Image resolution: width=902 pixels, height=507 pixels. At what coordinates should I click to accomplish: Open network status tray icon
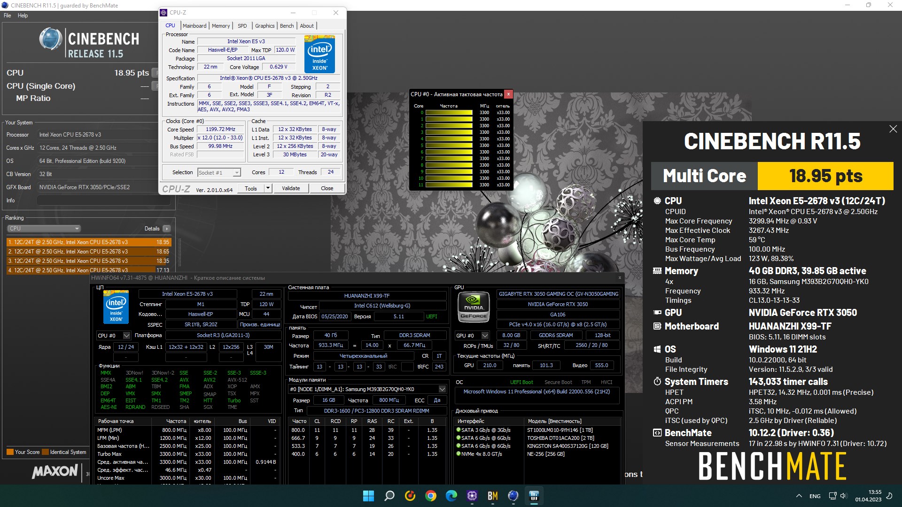coord(832,496)
